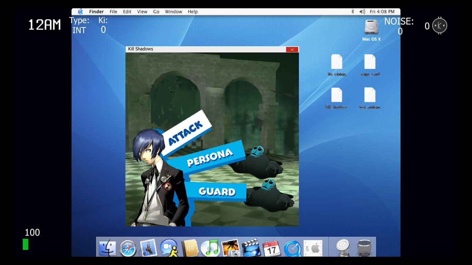Screen dimensions: 472x265
Task: Click the volume speaker icon in menu bar
Action: point(362,12)
